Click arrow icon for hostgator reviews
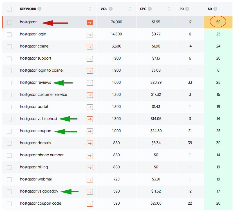 [x=90, y=83]
